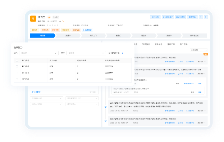This screenshot has width=224, height=142.
Task: Click the orange lock icon beside 周先生
Action: tap(49, 17)
